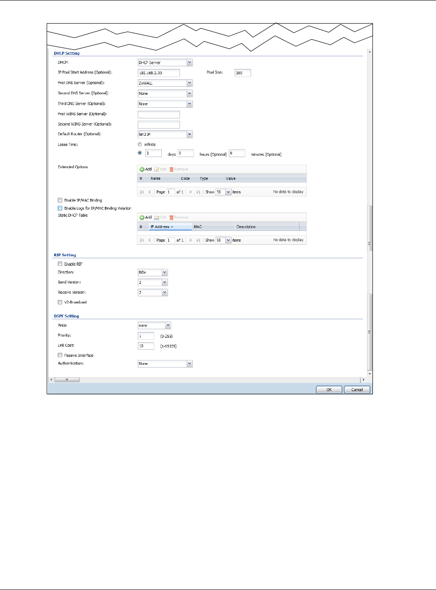The image size is (436, 590).
Task: Remove the selected Static DHCP entry
Action: coord(179,217)
